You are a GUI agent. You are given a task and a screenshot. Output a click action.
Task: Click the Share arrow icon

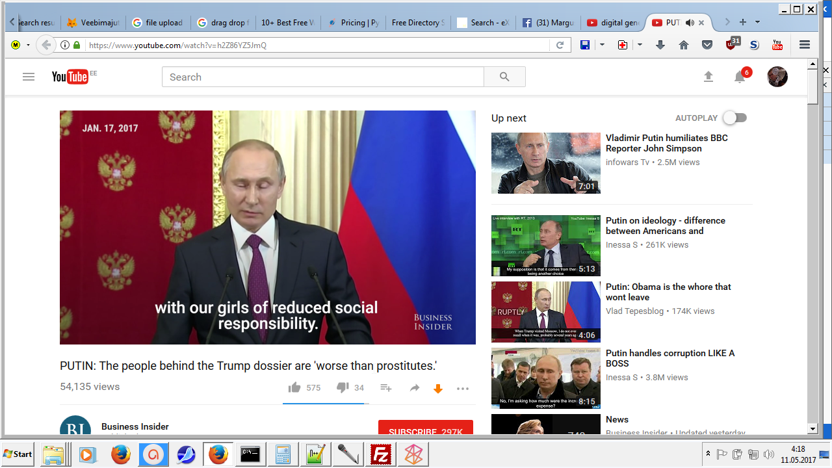point(415,388)
